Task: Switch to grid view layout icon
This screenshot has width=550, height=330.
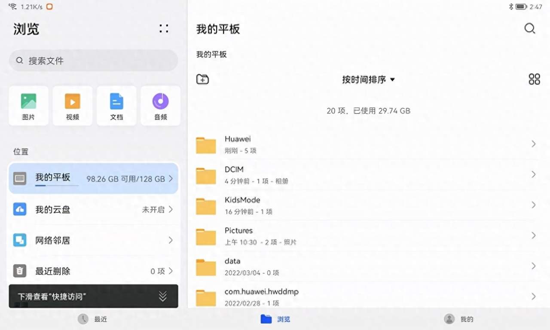Action: (x=534, y=79)
